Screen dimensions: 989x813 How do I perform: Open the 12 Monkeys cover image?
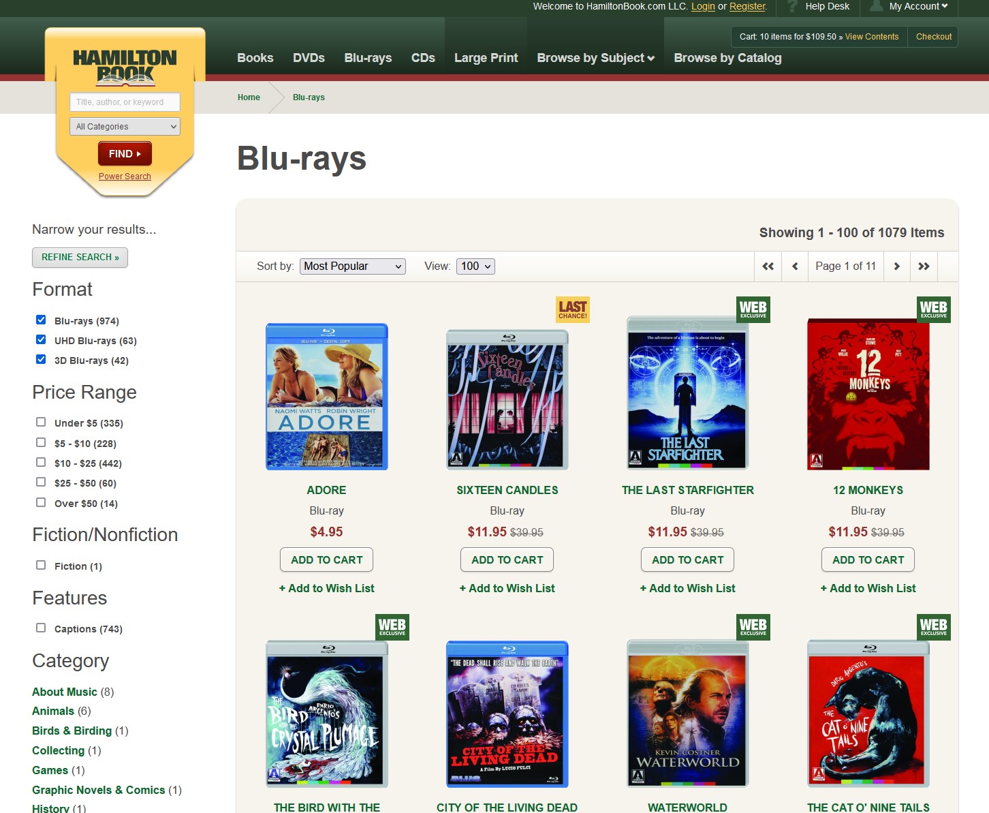click(x=868, y=395)
